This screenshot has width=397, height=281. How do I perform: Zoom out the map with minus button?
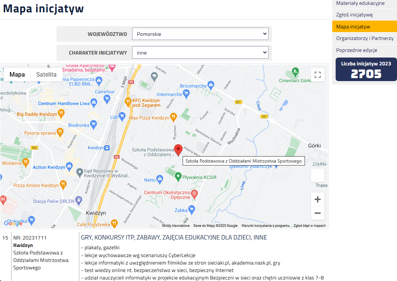click(318, 213)
